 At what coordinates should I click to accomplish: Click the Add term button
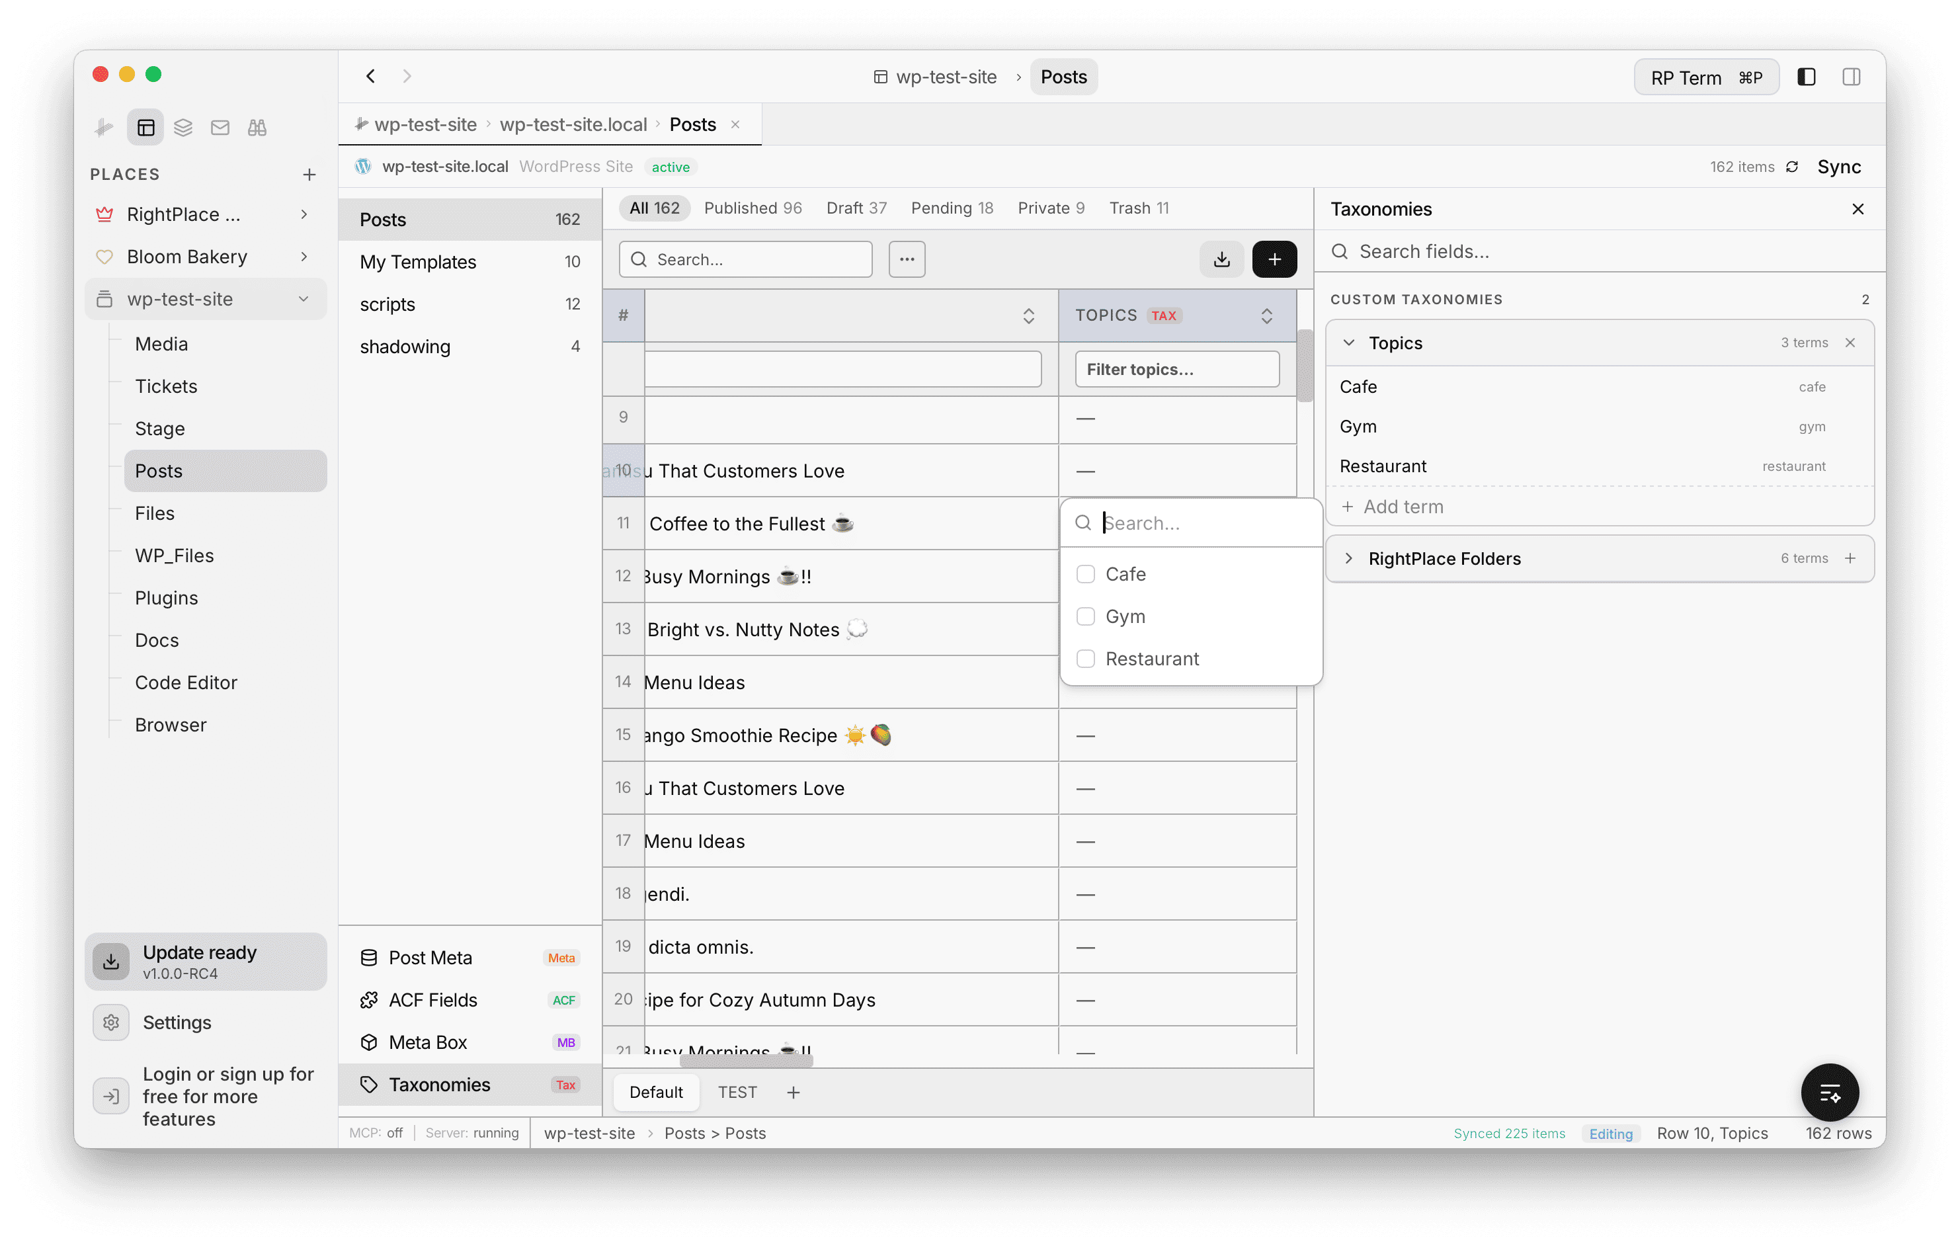click(x=1393, y=507)
